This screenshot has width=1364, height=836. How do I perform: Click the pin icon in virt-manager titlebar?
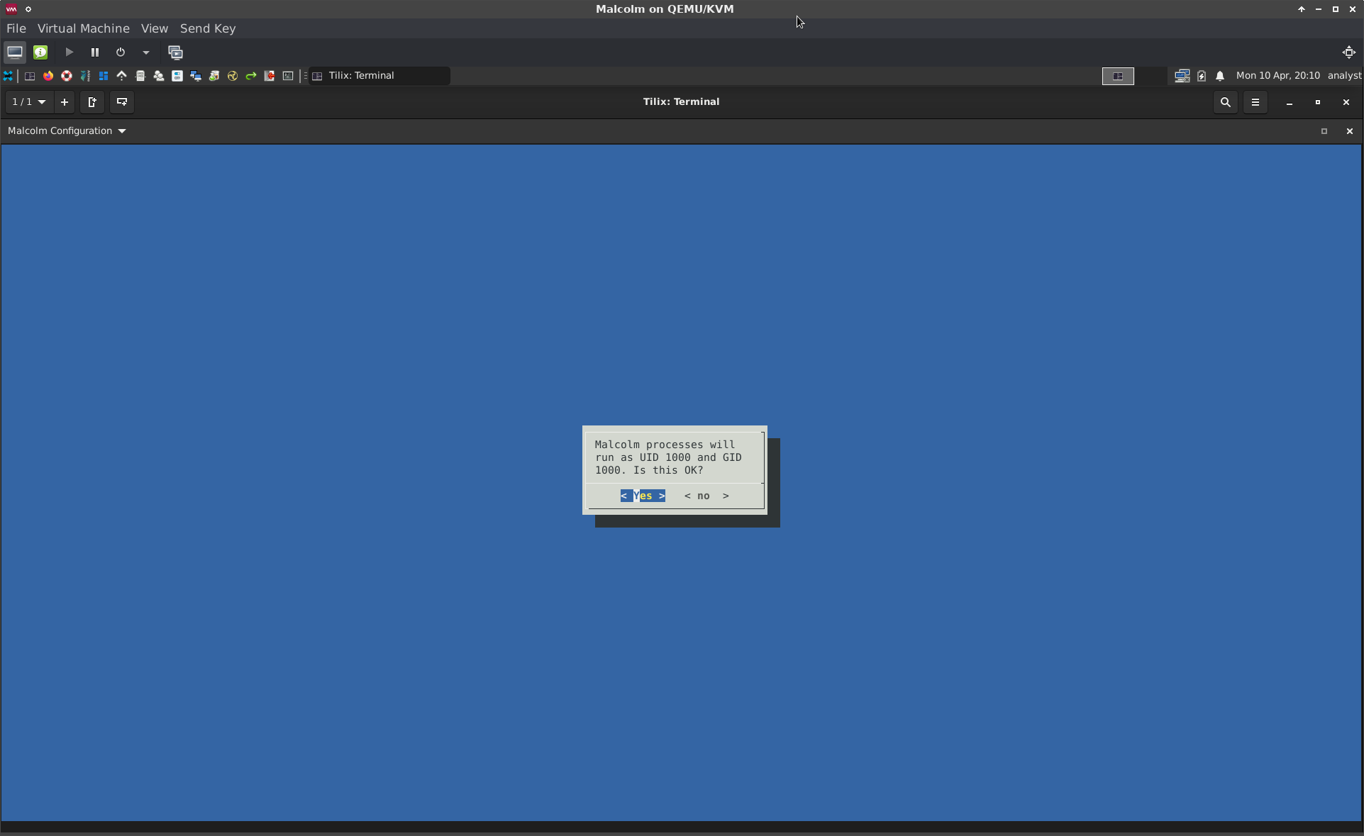tap(28, 9)
